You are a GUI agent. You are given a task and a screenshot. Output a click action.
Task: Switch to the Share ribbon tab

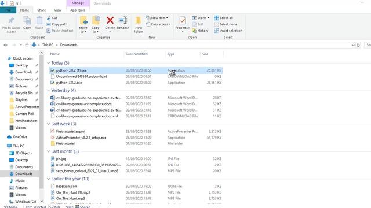(x=41, y=10)
